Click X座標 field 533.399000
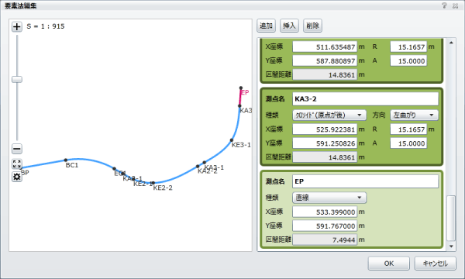 tap(325, 212)
